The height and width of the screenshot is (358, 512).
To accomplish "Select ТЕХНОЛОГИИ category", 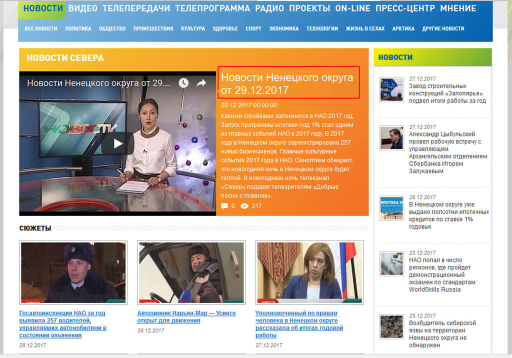I will (322, 28).
